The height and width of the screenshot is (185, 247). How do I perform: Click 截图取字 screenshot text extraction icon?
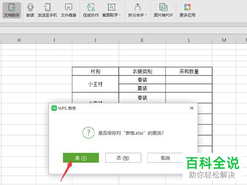(x=111, y=7)
